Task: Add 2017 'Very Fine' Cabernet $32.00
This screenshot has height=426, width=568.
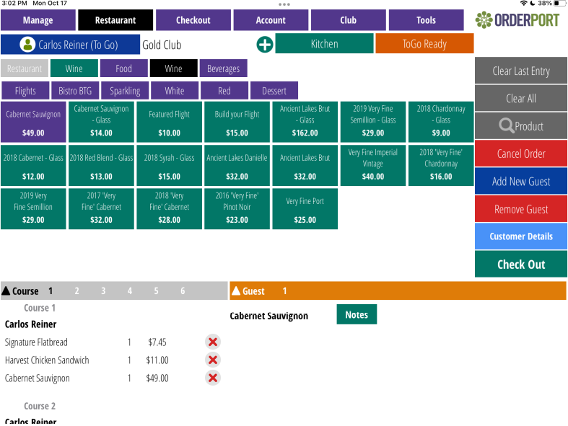Action: tap(101, 209)
